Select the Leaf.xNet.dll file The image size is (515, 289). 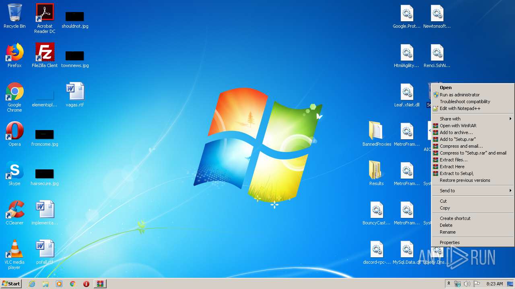point(407,95)
